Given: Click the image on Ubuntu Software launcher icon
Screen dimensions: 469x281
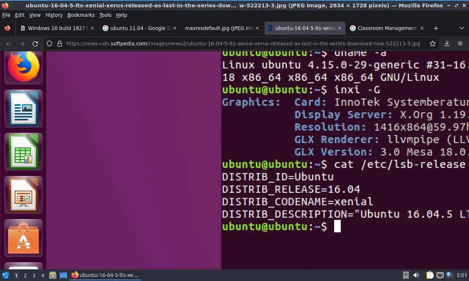Looking at the screenshot, I should point(23,238).
